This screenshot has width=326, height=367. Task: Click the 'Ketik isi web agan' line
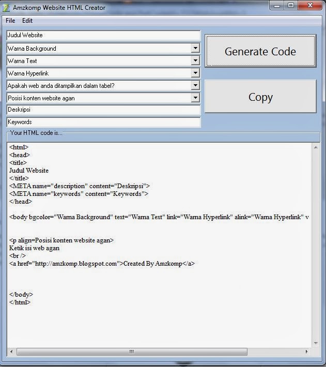[x=34, y=248]
